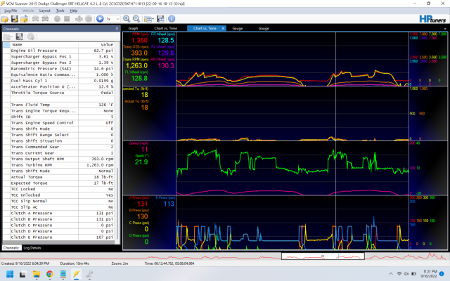Select the Trans Fluid Temp row
The height and width of the screenshot is (281, 450).
click(x=58, y=105)
